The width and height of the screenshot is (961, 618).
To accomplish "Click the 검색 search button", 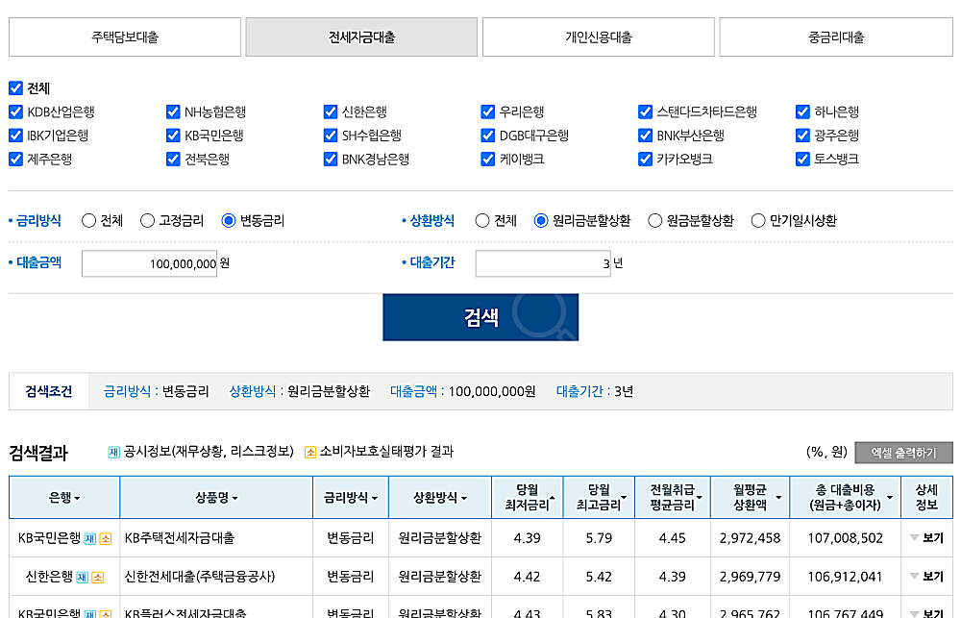I will click(x=480, y=317).
